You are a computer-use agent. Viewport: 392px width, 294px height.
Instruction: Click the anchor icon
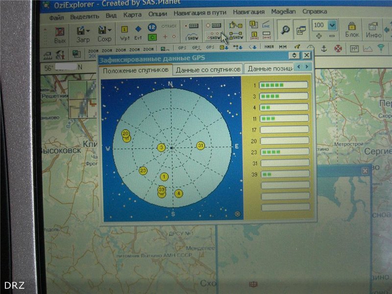(x=324, y=49)
